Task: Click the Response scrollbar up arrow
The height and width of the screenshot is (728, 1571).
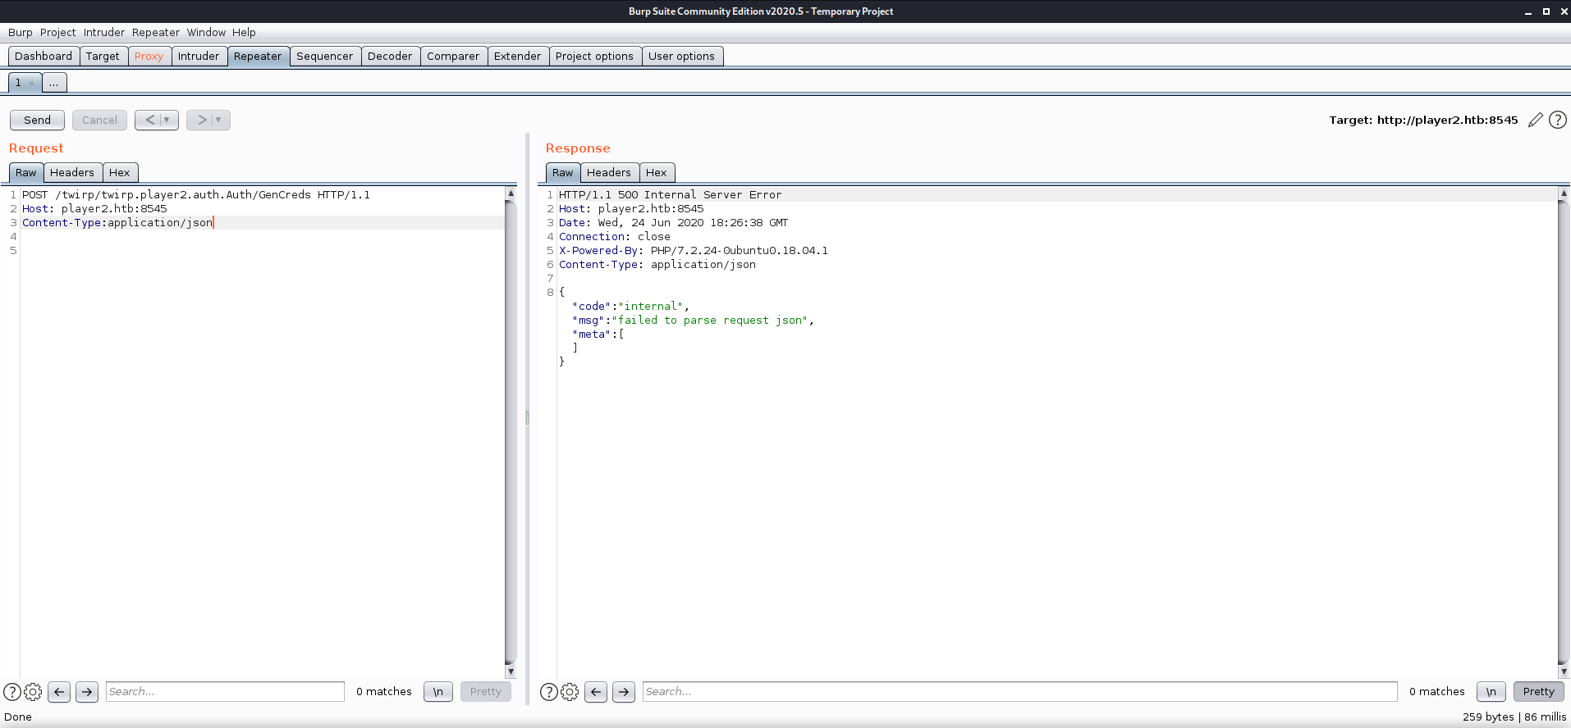Action: (1564, 193)
